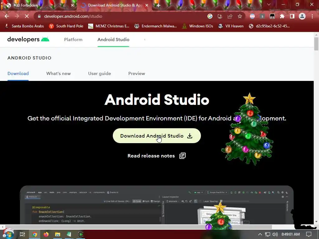The width and height of the screenshot is (319, 239).
Task: Select the Preview sub-tab
Action: [136, 73]
